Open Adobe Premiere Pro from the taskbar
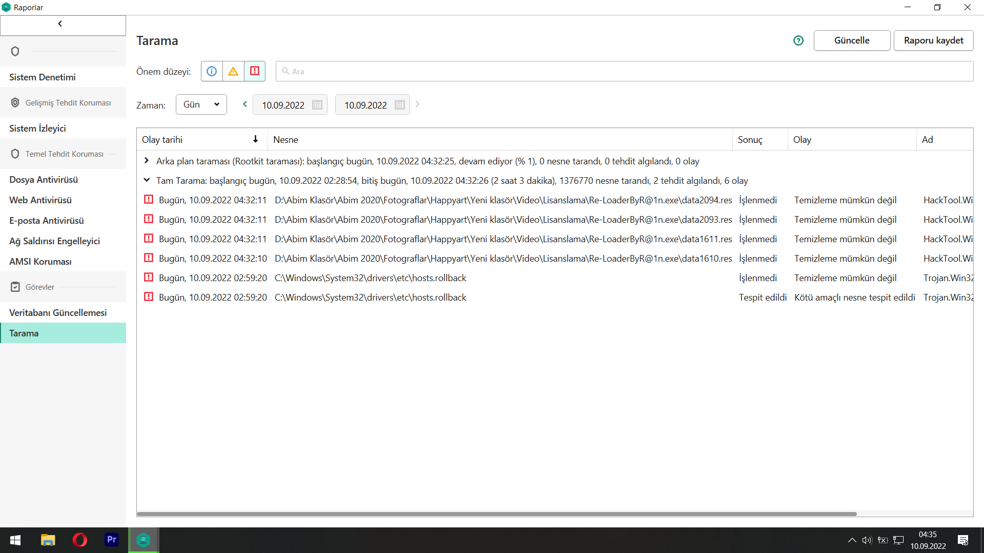The width and height of the screenshot is (984, 553). [x=111, y=540]
